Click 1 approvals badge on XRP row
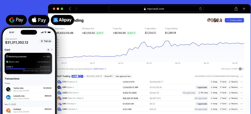This screenshot has height=114, width=251. [x=202, y=87]
